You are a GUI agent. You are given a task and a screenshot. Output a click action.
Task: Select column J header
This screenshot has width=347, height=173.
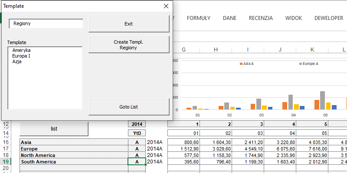280,50
